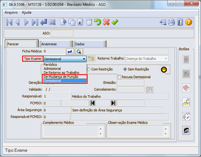The height and width of the screenshot is (157, 201).
Task: Click blue enter arrow beside Ficha Médica
Action: [x=70, y=52]
